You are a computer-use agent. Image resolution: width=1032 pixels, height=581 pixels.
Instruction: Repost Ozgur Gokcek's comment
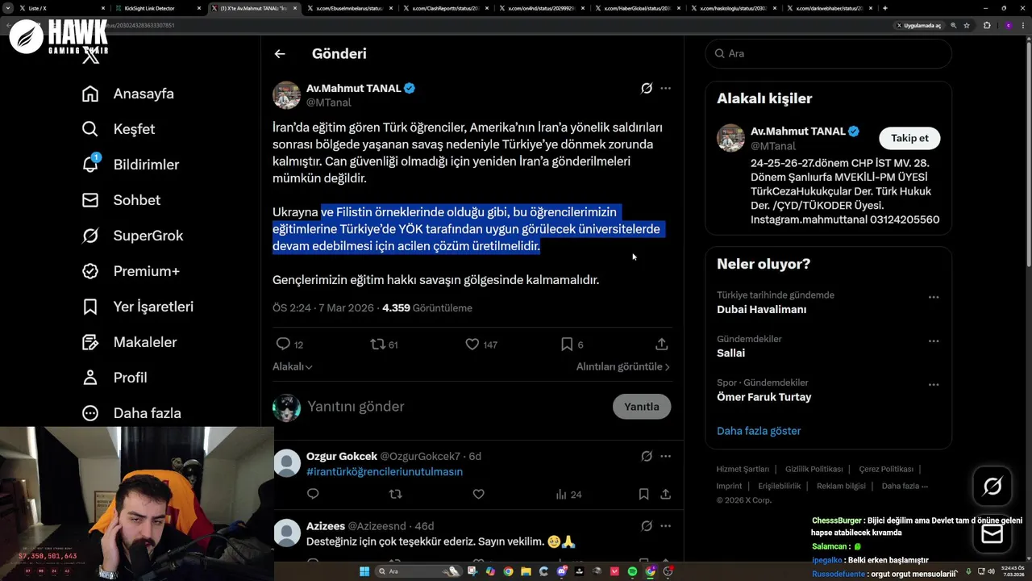click(x=395, y=494)
